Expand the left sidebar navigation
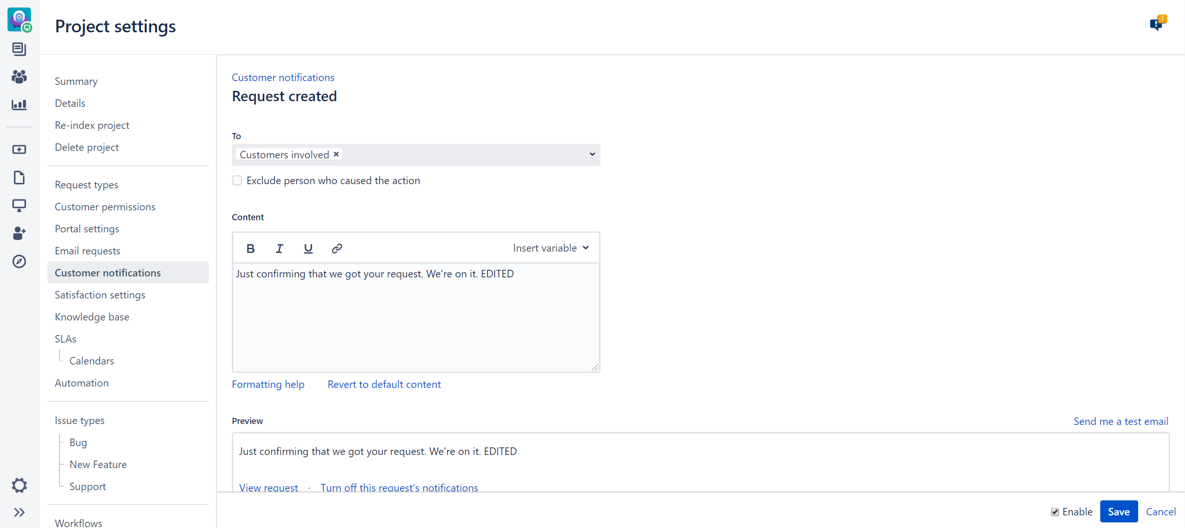Image resolution: width=1185 pixels, height=528 pixels. [19, 512]
